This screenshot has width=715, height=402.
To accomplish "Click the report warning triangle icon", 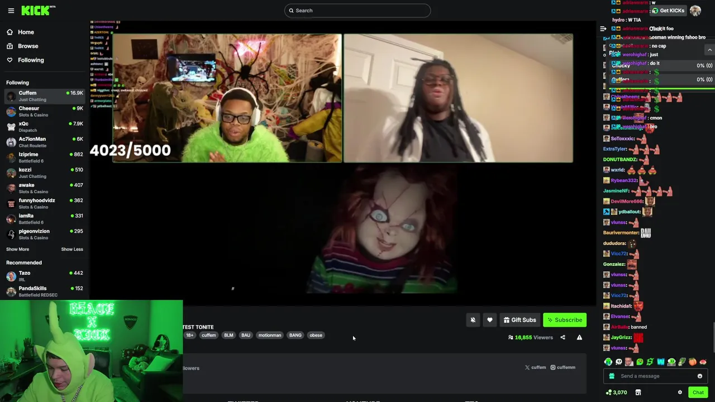I will pos(579,337).
